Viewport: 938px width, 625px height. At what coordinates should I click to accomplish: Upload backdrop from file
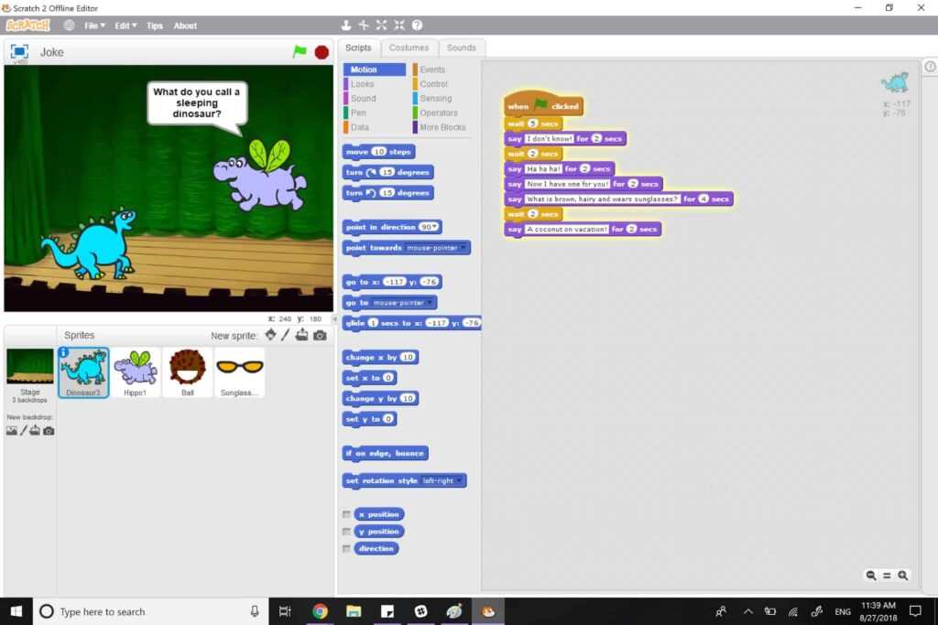[x=35, y=430]
